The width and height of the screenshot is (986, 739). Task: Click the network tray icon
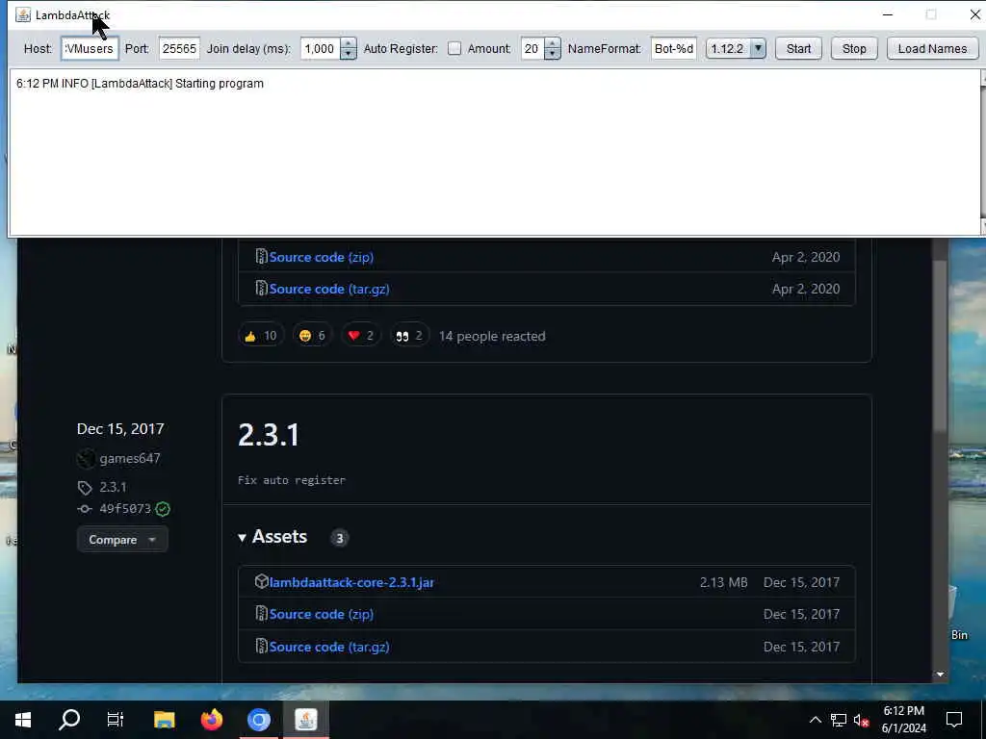839,720
